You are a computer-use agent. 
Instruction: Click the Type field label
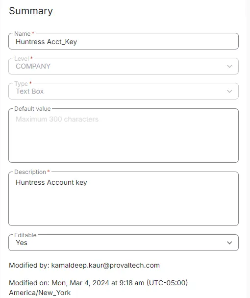pyautogui.click(x=21, y=84)
